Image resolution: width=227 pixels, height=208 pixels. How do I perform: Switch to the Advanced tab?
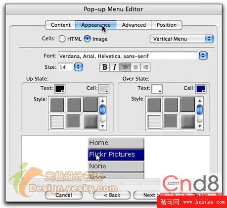click(x=134, y=25)
